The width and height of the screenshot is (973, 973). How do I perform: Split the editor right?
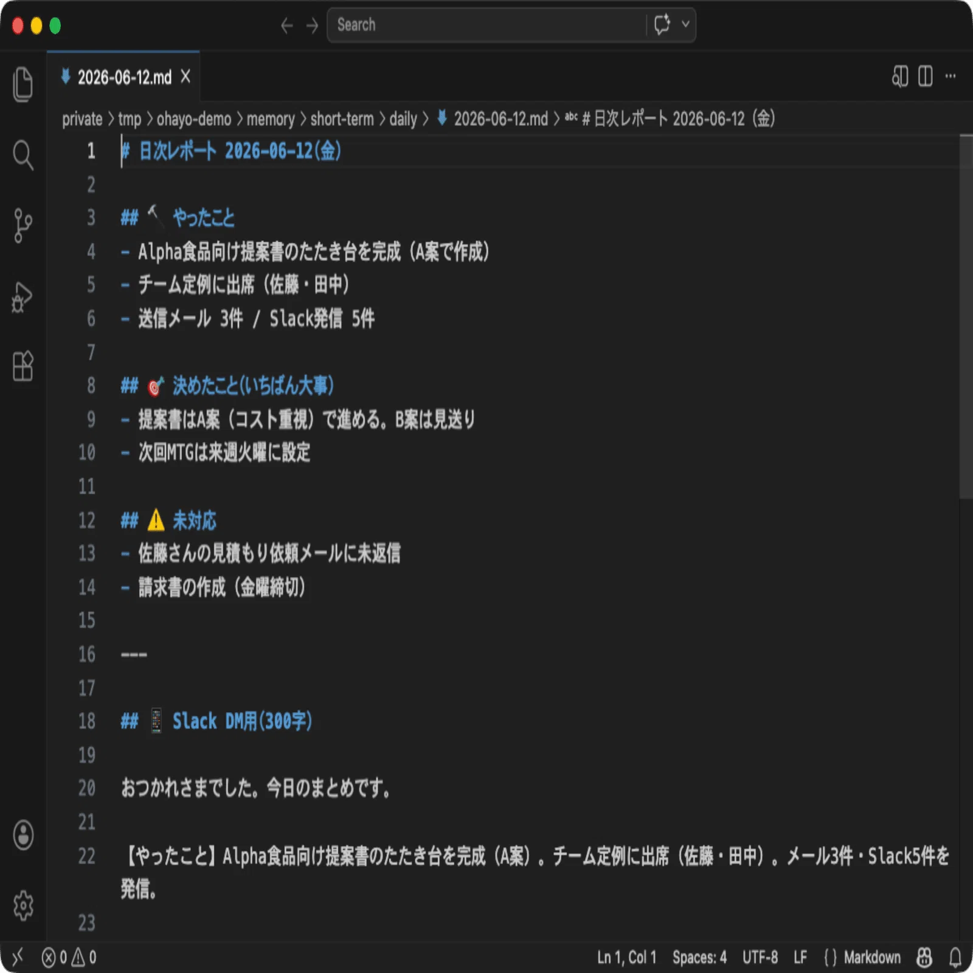926,77
